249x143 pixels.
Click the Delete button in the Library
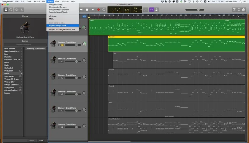click(32, 140)
